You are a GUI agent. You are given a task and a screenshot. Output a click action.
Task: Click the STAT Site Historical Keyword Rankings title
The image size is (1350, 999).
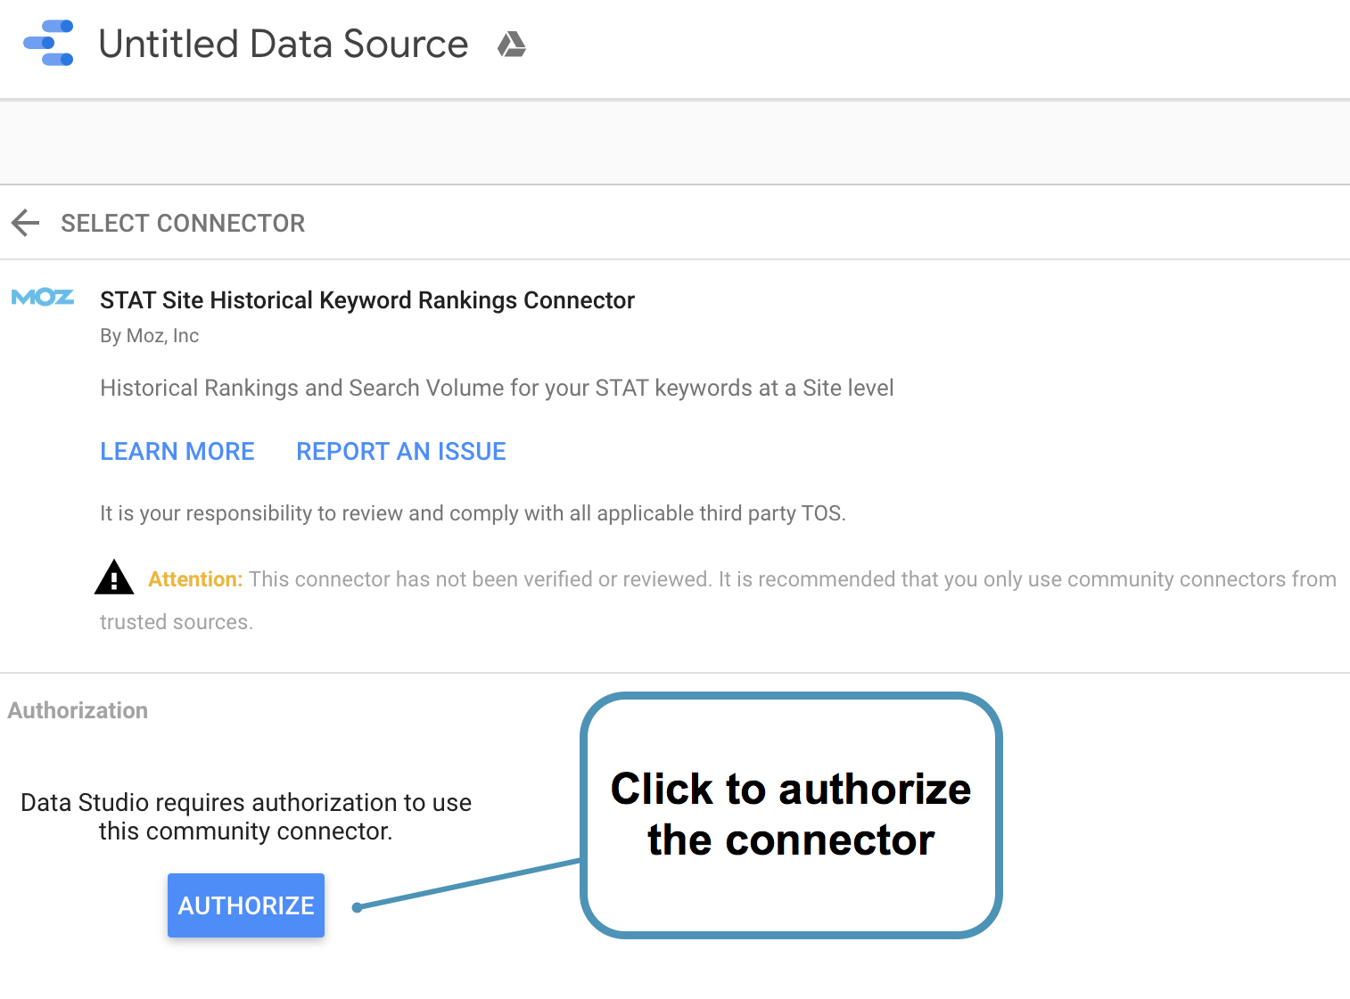[366, 300]
